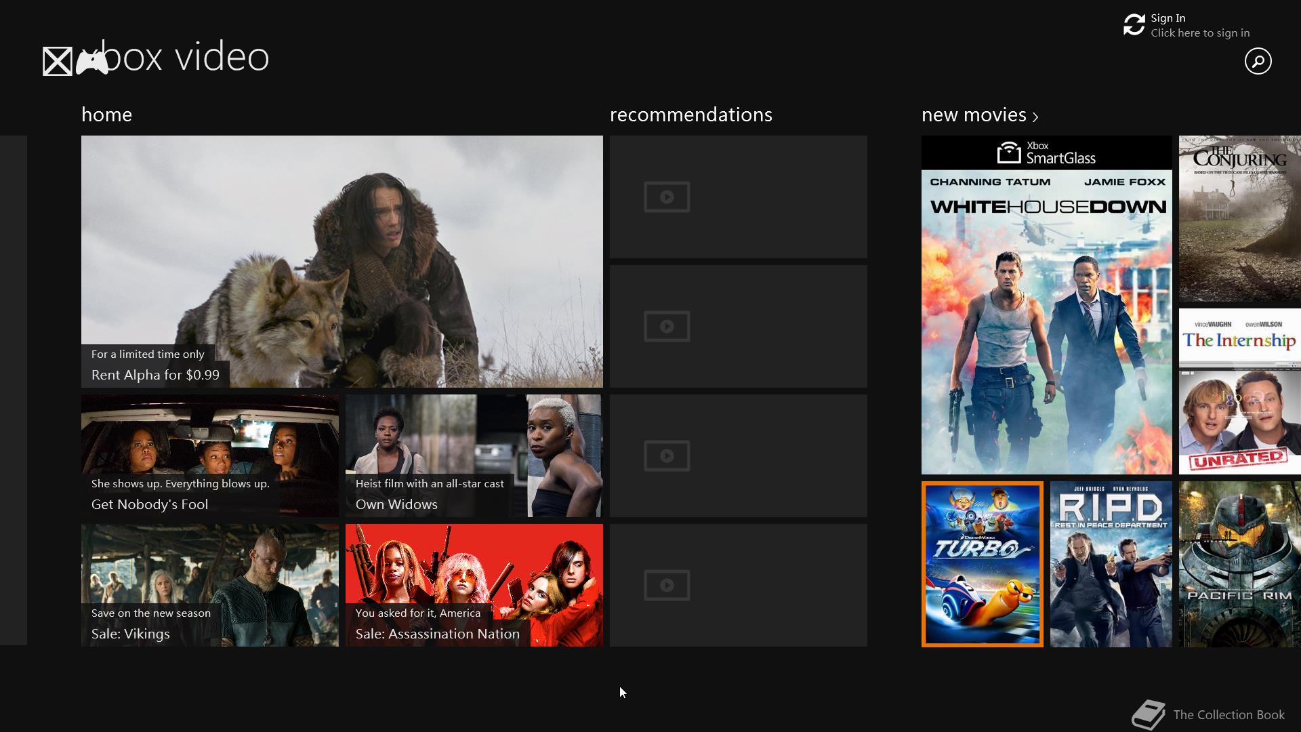Select the R.I.P.D. movie poster

point(1111,564)
